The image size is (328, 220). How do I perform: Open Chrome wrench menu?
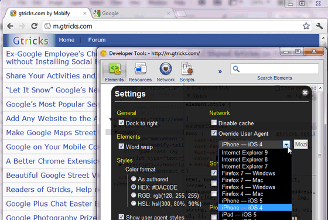point(319,26)
